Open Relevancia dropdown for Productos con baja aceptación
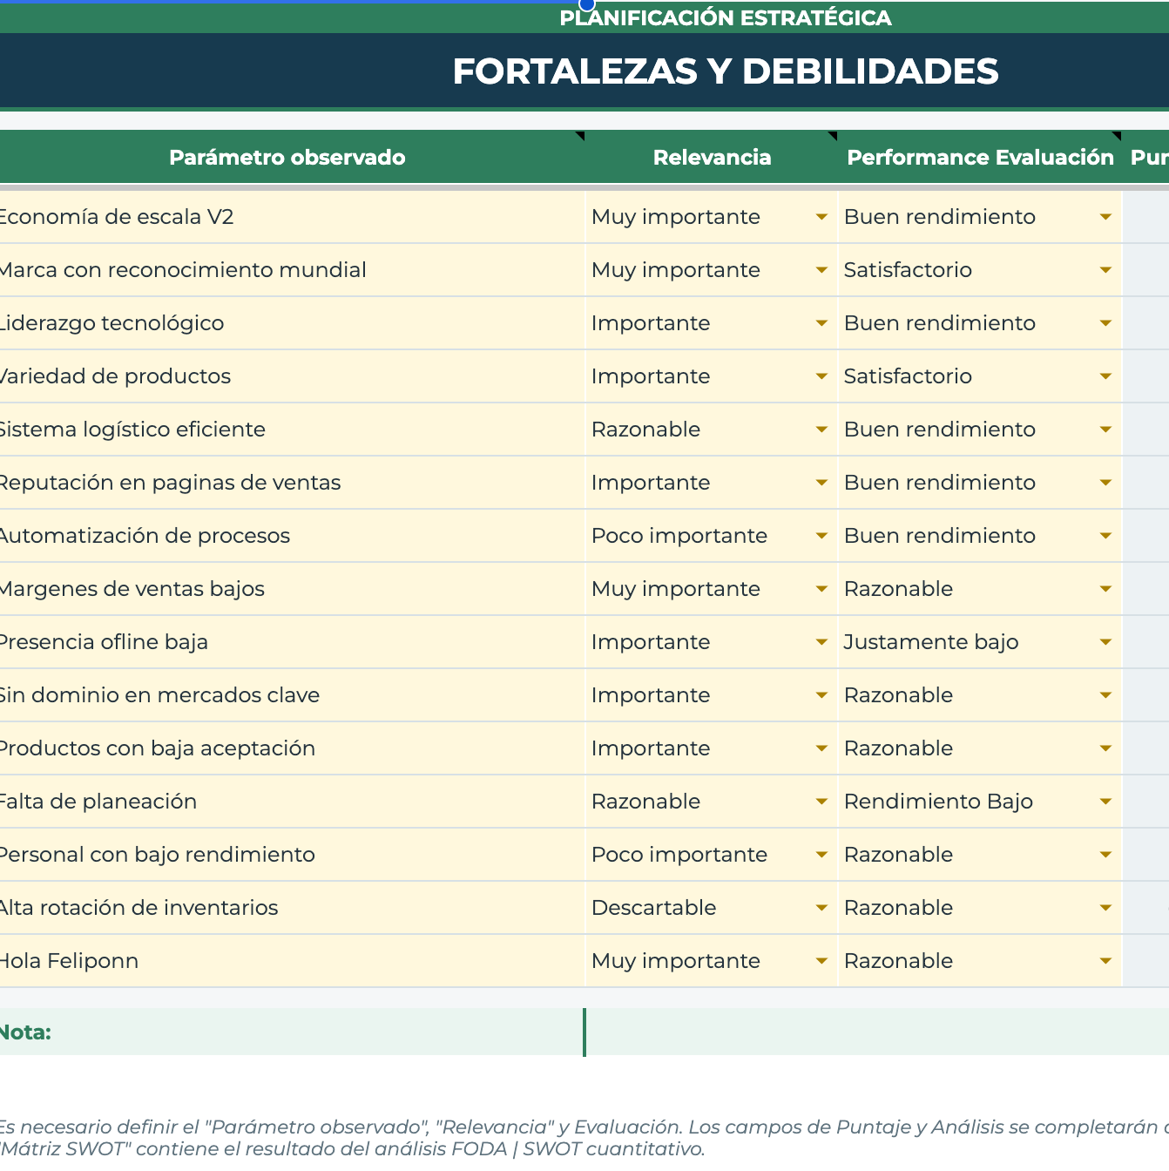Image resolution: width=1169 pixels, height=1171 pixels. point(821,748)
